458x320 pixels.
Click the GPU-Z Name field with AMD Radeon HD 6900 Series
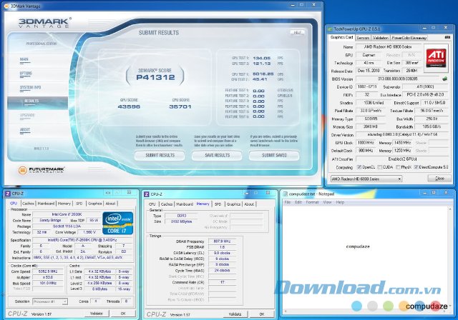click(x=388, y=46)
